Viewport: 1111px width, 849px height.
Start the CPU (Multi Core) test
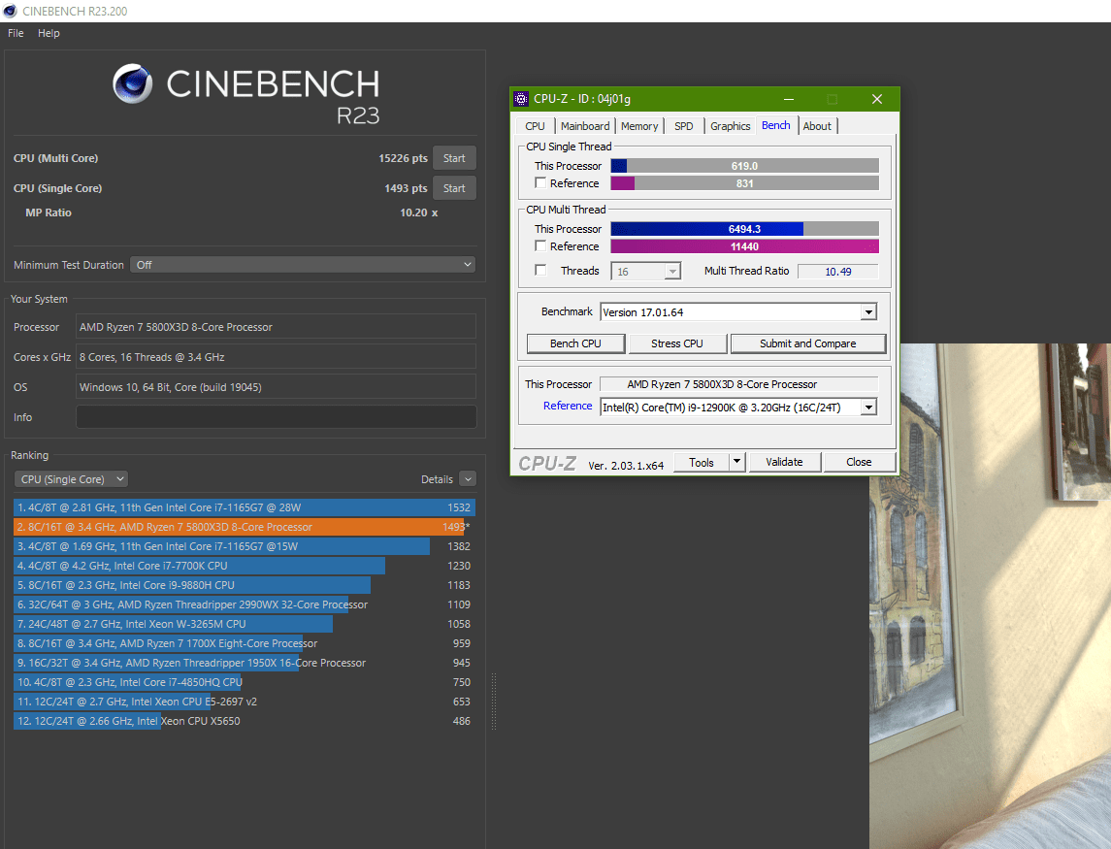tap(454, 158)
